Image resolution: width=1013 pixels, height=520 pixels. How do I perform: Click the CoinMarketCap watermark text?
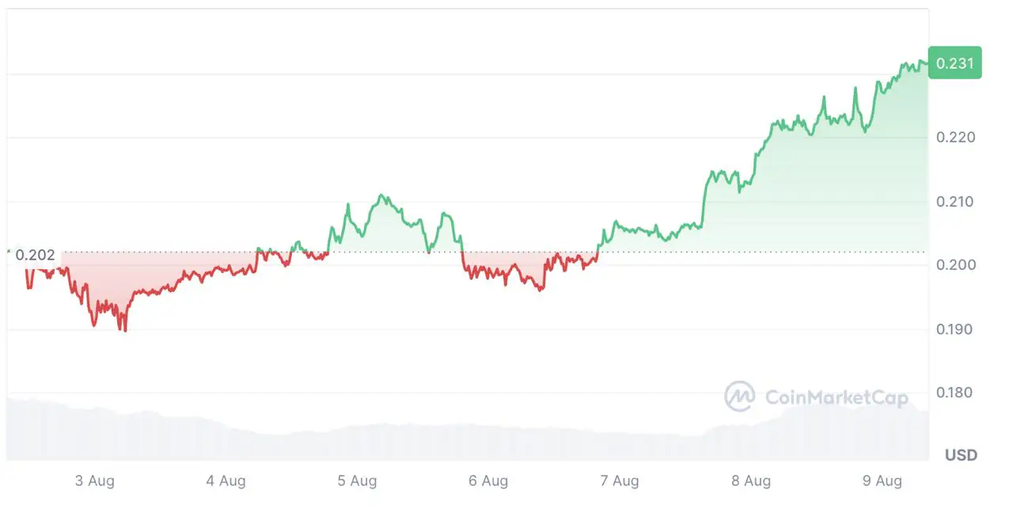point(836,397)
